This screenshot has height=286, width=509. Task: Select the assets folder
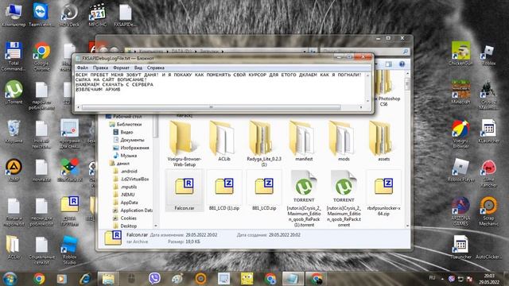click(x=383, y=141)
